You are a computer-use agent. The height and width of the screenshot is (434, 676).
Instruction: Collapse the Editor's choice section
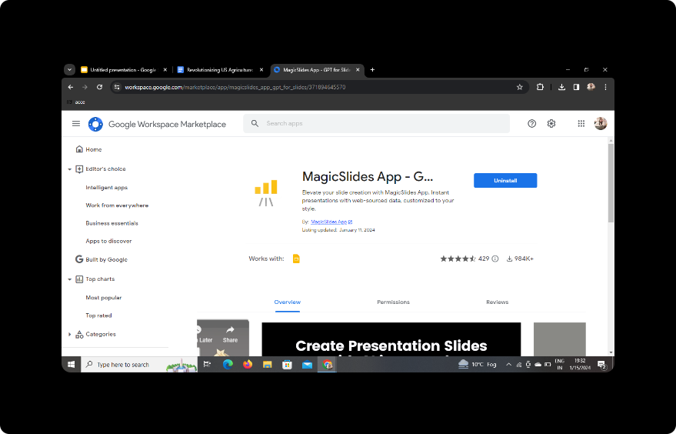click(70, 169)
